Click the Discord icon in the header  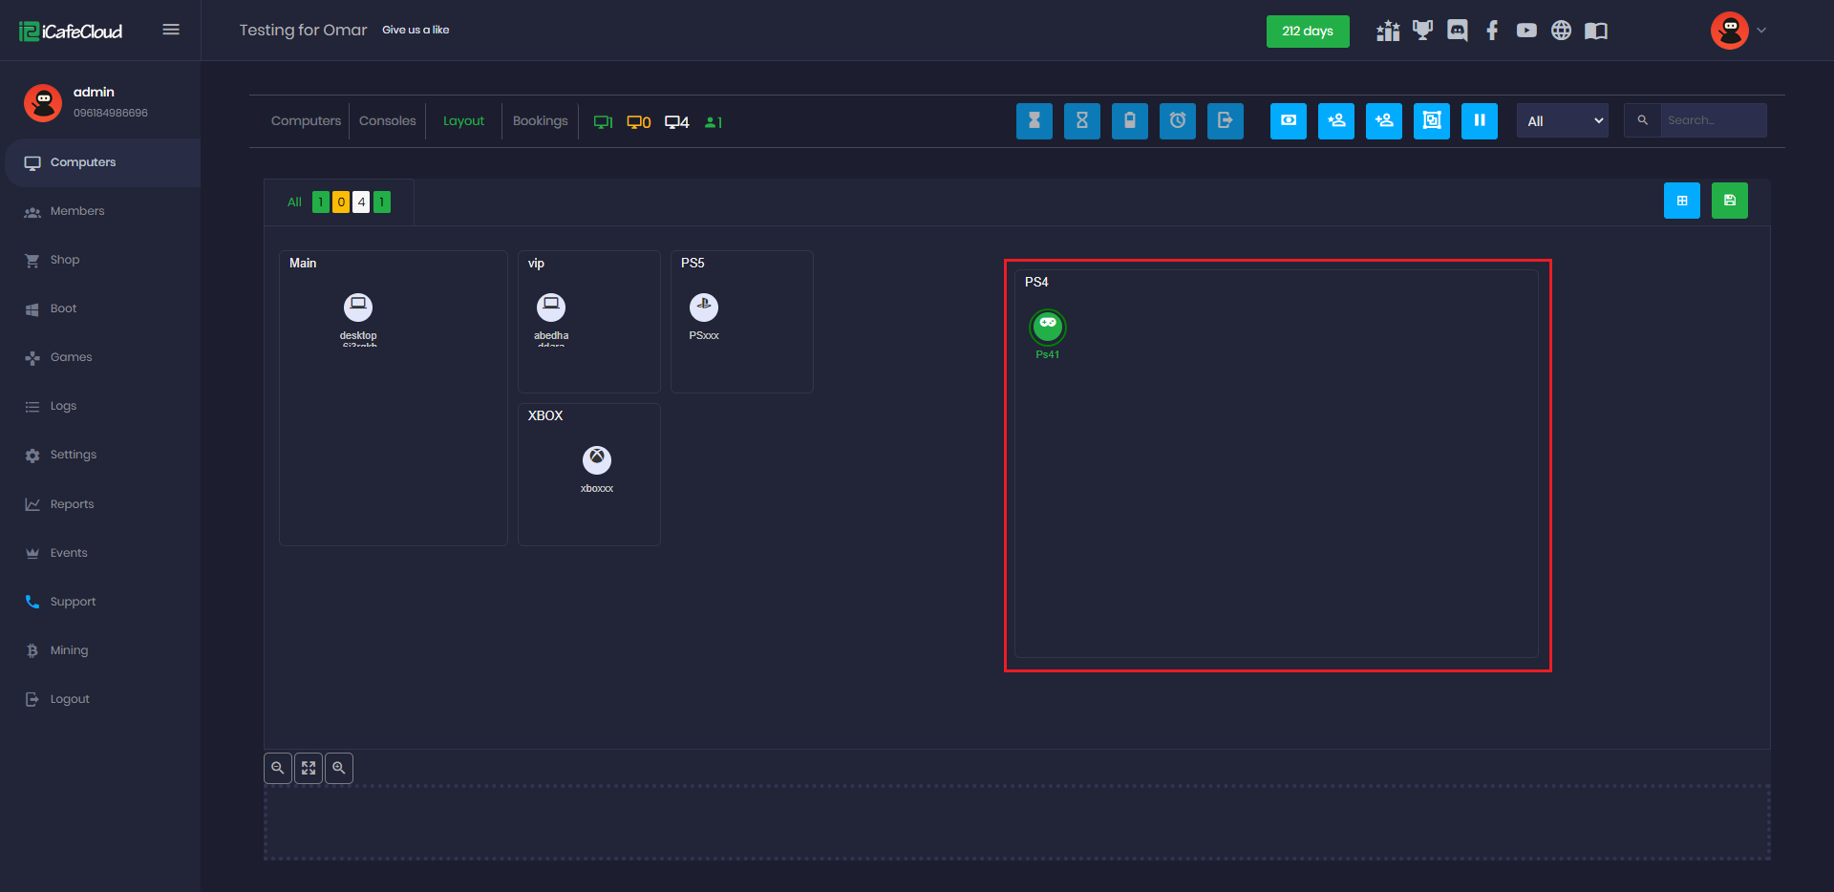coord(1457,31)
